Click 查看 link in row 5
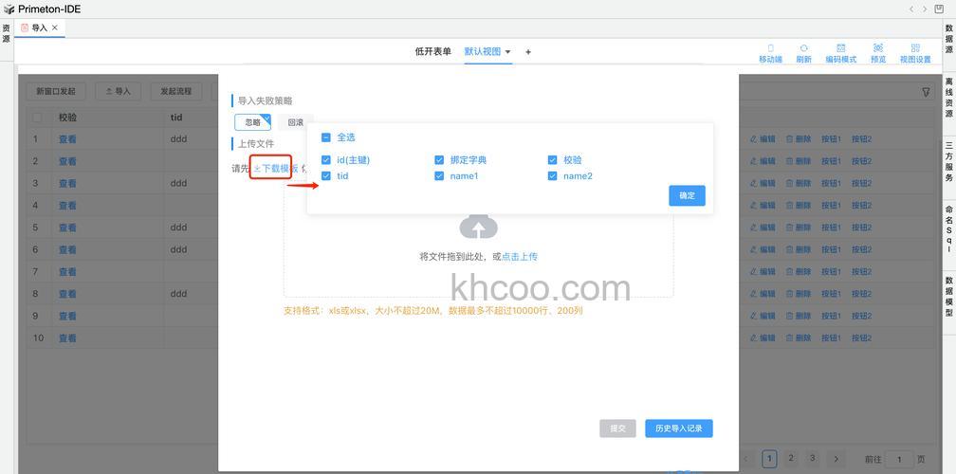This screenshot has width=956, height=474. click(x=67, y=228)
